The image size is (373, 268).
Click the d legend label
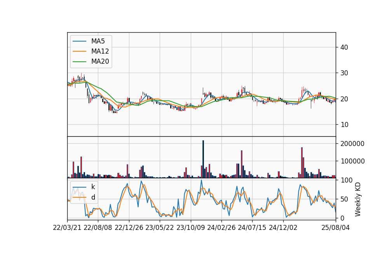tap(93, 197)
